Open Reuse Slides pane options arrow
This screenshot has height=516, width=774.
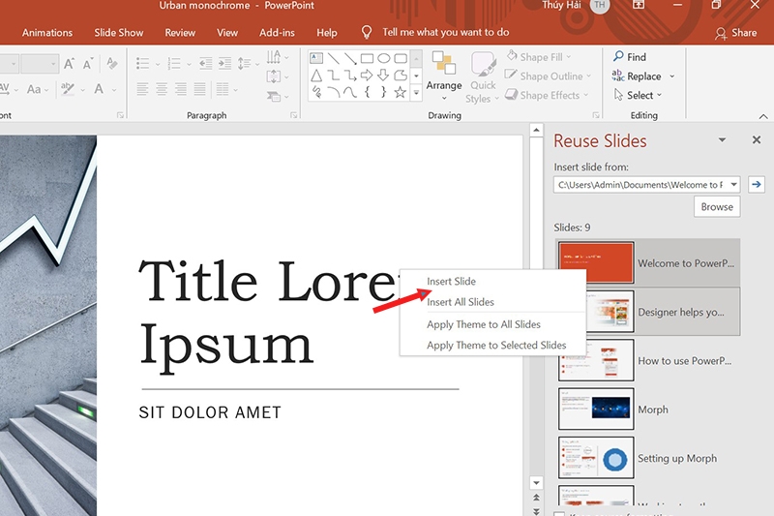(722, 139)
